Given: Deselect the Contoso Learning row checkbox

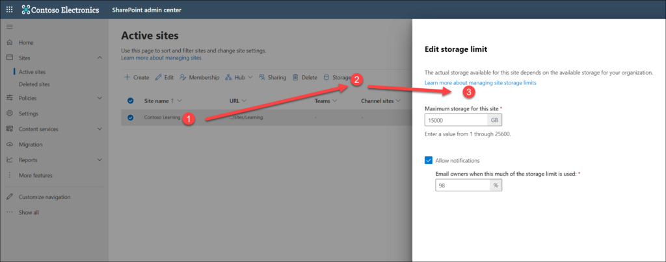Looking at the screenshot, I should click(x=130, y=117).
